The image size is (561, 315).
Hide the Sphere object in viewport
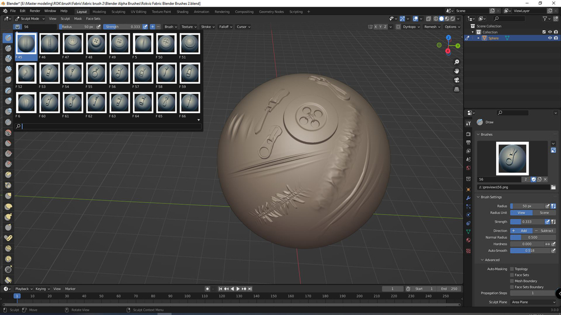point(550,38)
